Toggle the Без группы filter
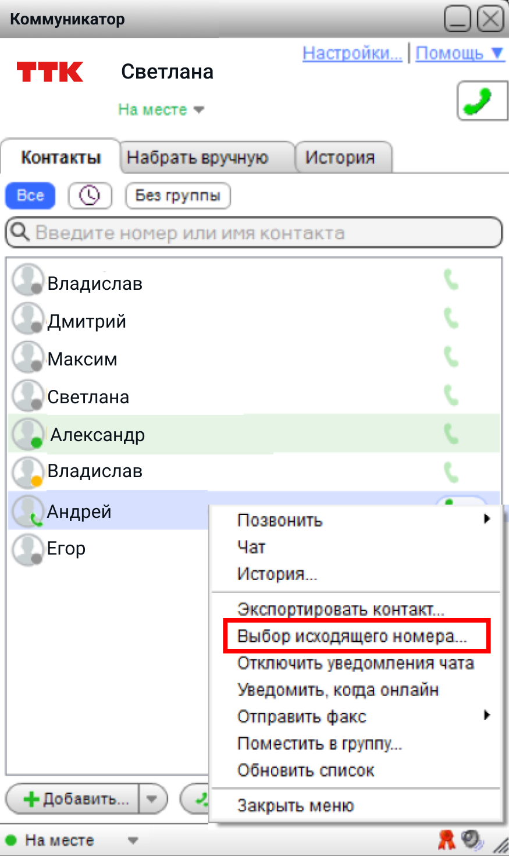Image resolution: width=509 pixels, height=856 pixels. [177, 196]
